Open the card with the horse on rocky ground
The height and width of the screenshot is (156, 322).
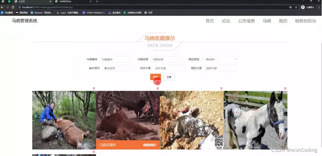(192, 120)
